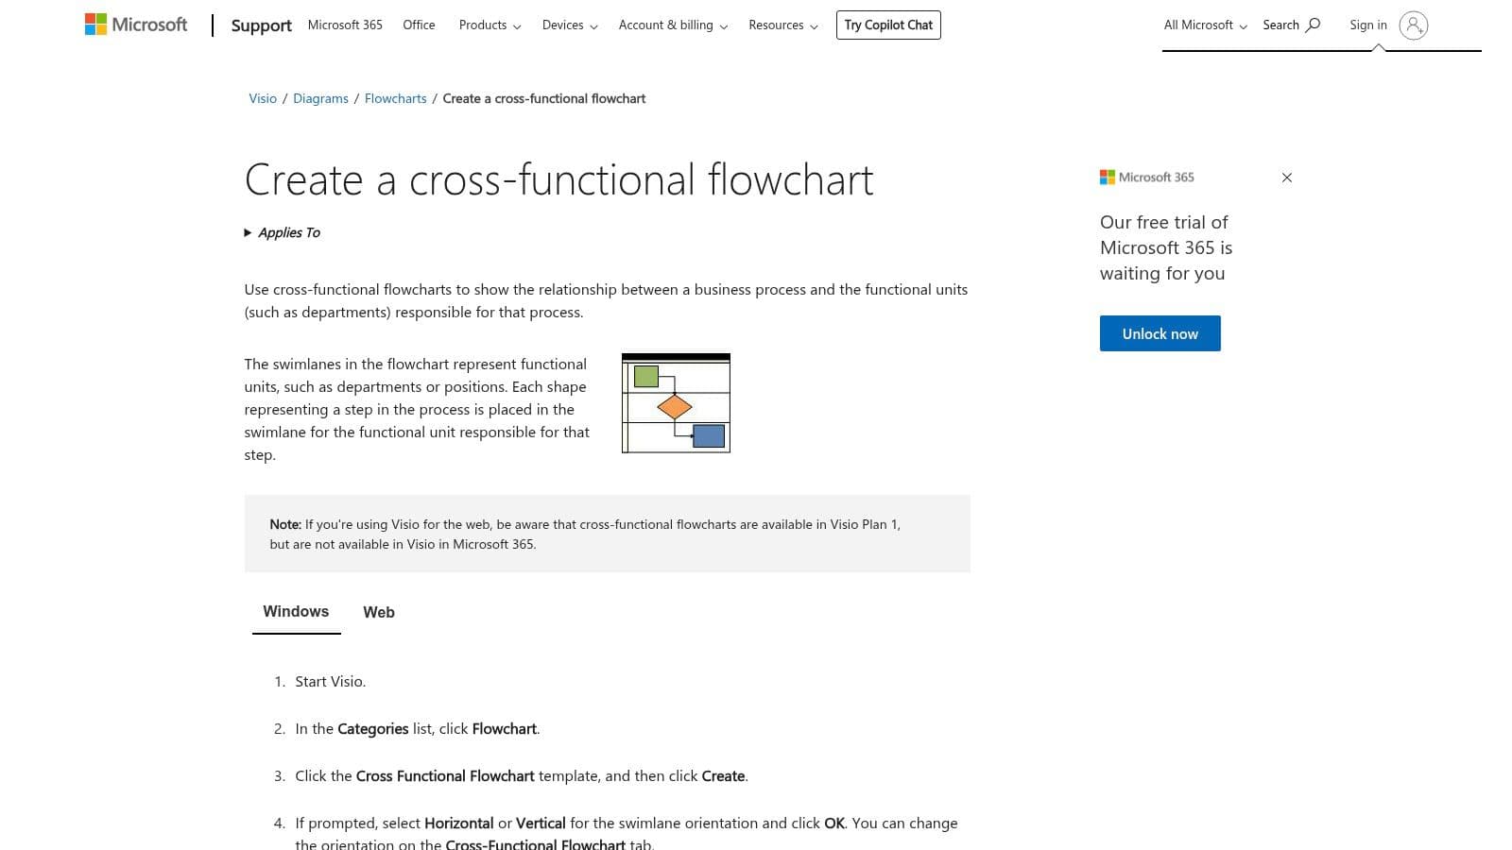
Task: Open the Products dropdown menu
Action: tap(490, 25)
